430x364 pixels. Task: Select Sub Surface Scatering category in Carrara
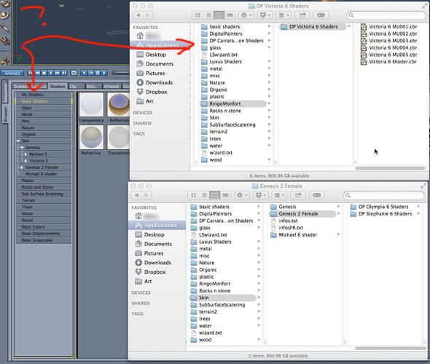44,194
